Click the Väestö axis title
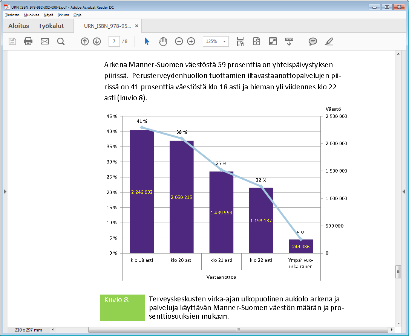Image resolution: width=409 pixels, height=336 pixels. click(333, 109)
